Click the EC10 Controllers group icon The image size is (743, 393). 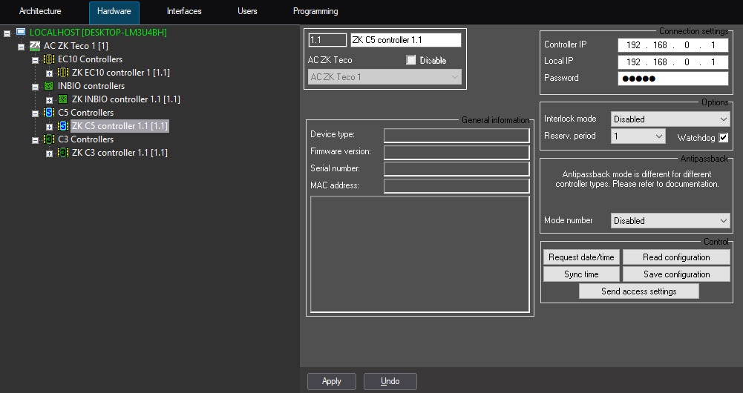[x=49, y=59]
